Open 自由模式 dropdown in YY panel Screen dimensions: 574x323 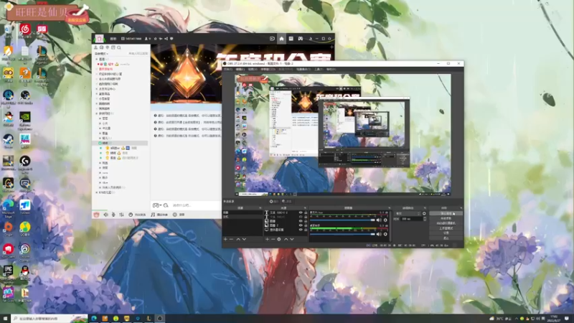click(x=101, y=54)
